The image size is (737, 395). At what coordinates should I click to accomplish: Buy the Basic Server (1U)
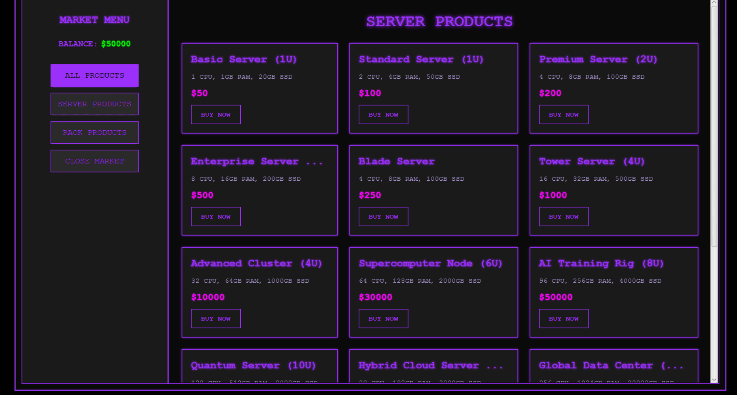pyautogui.click(x=215, y=115)
